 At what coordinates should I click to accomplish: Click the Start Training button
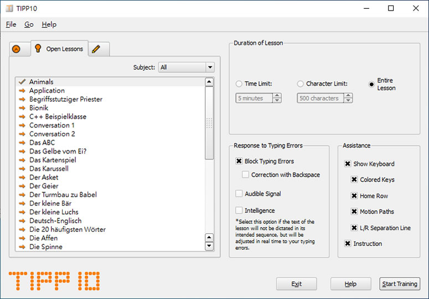[x=400, y=284]
